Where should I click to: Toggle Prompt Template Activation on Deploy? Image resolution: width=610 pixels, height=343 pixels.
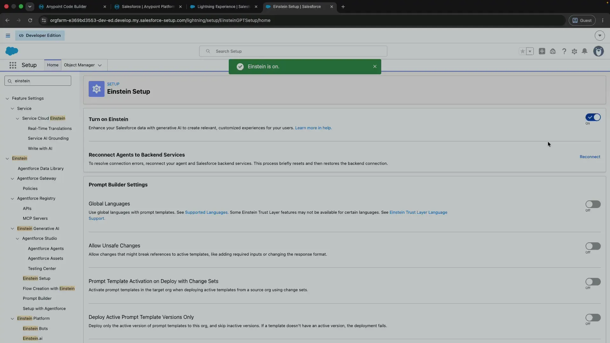click(593, 282)
